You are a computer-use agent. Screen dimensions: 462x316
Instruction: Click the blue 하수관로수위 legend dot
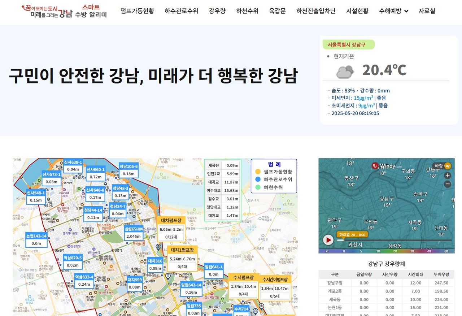258,179
